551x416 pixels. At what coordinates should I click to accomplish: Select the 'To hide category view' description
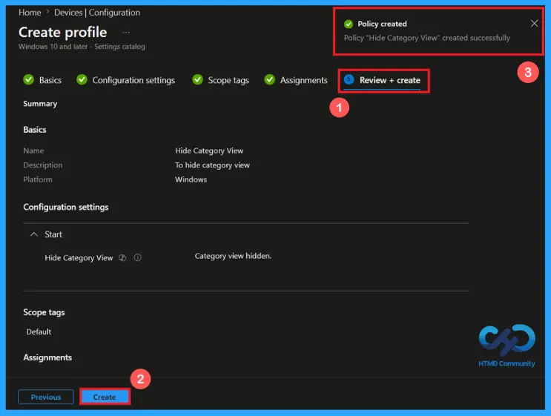[x=212, y=165]
